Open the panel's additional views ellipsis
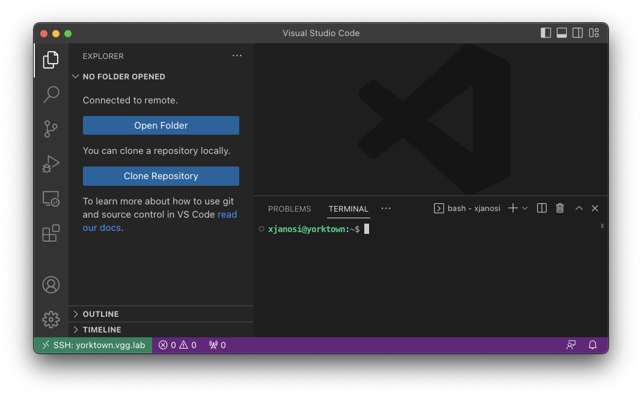The height and width of the screenshot is (398, 642). 386,209
